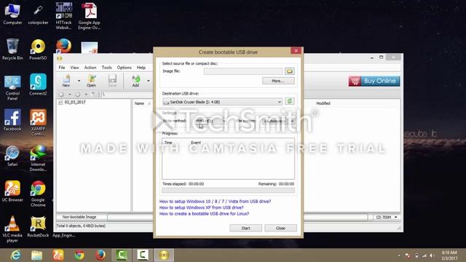Show hidden system tray icons
Screen dimensions: 466x262
click(399, 255)
